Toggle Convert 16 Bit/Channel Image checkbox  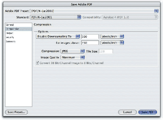tap(37, 63)
